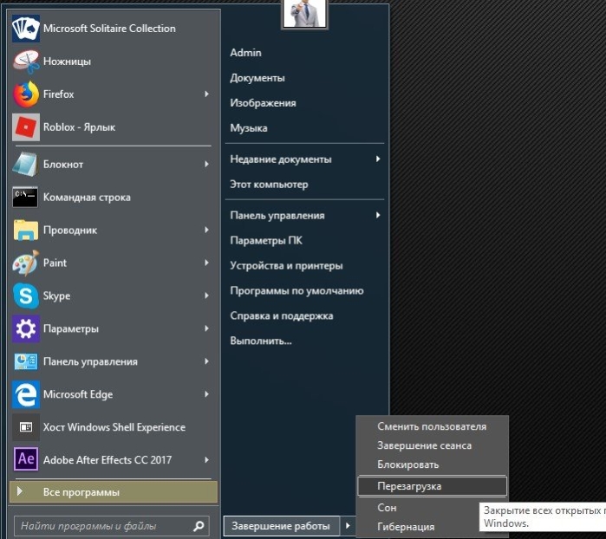606x539 pixels.
Task: Click the Хост Windows Shell Experience label
Action: [x=114, y=427]
